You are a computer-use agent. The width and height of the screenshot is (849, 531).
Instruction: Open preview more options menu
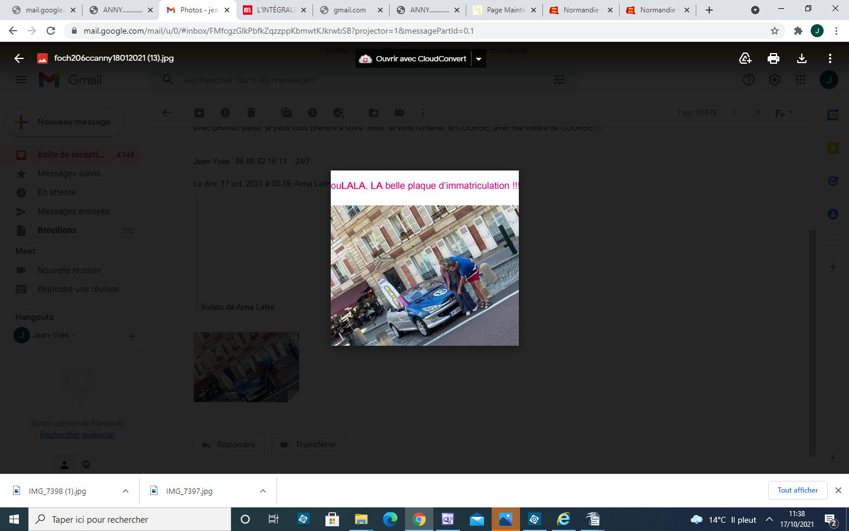(830, 58)
